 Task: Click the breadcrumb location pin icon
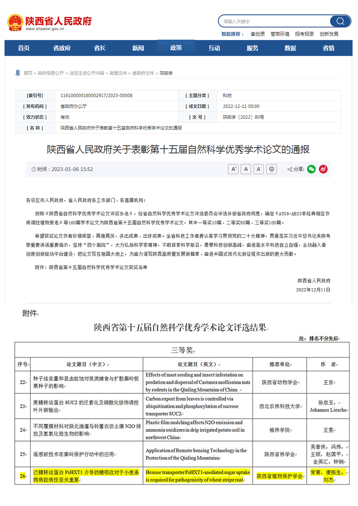click(18, 73)
